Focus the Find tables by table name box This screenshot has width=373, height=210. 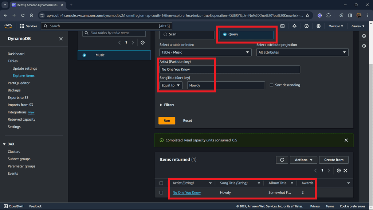114,33
